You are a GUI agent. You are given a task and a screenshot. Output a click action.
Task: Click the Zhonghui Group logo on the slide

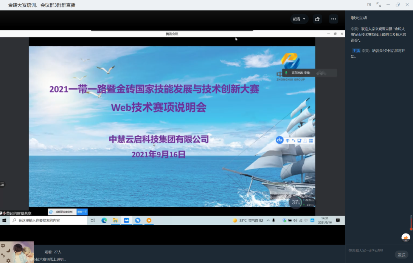point(290,67)
